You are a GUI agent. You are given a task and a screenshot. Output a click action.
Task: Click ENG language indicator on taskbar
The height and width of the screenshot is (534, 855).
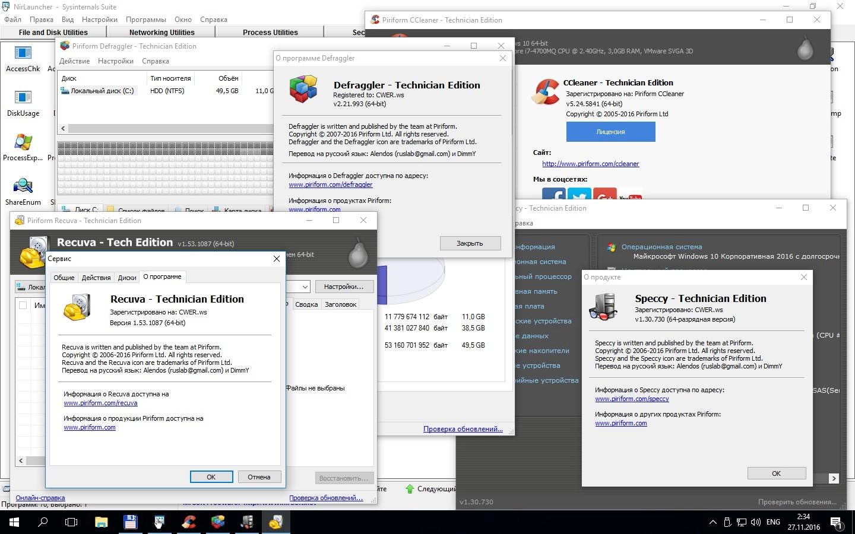(773, 522)
